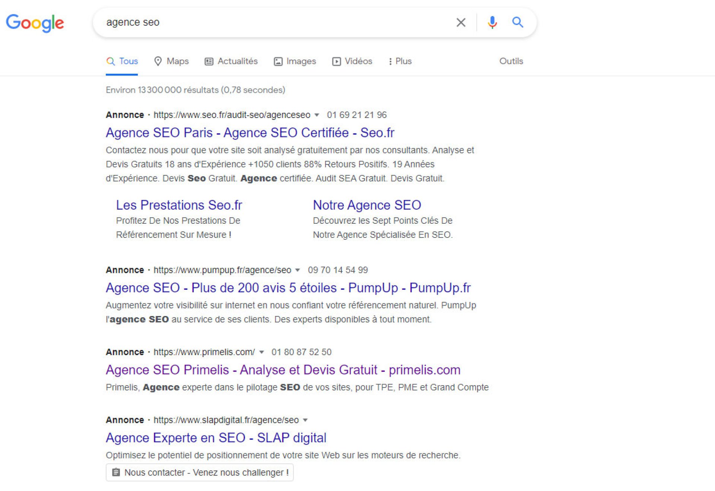Screen dimensions: 715x491
Task: Open the Vidéos tab
Action: coord(352,61)
